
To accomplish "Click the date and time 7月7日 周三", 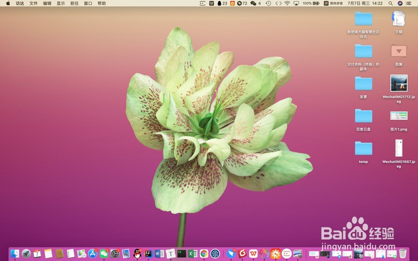I will click(365, 3).
